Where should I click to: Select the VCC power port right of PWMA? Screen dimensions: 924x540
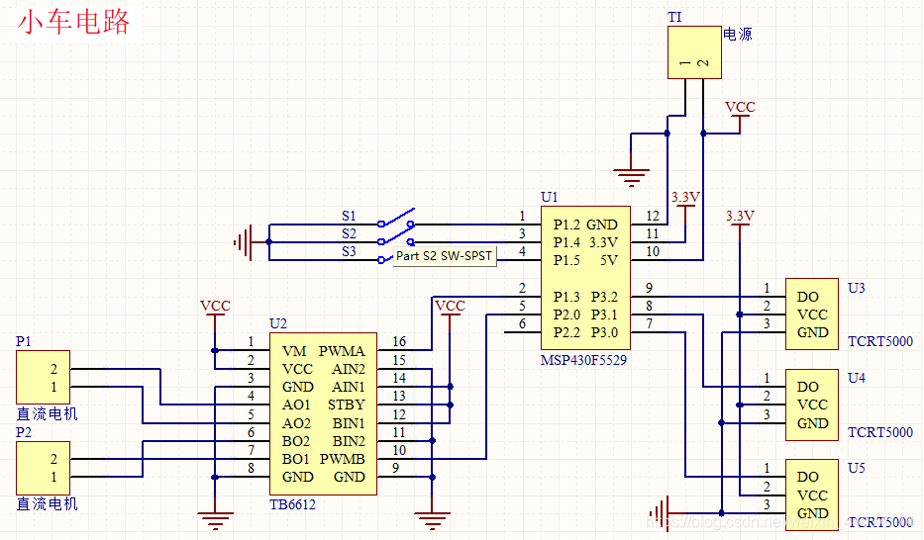point(450,315)
